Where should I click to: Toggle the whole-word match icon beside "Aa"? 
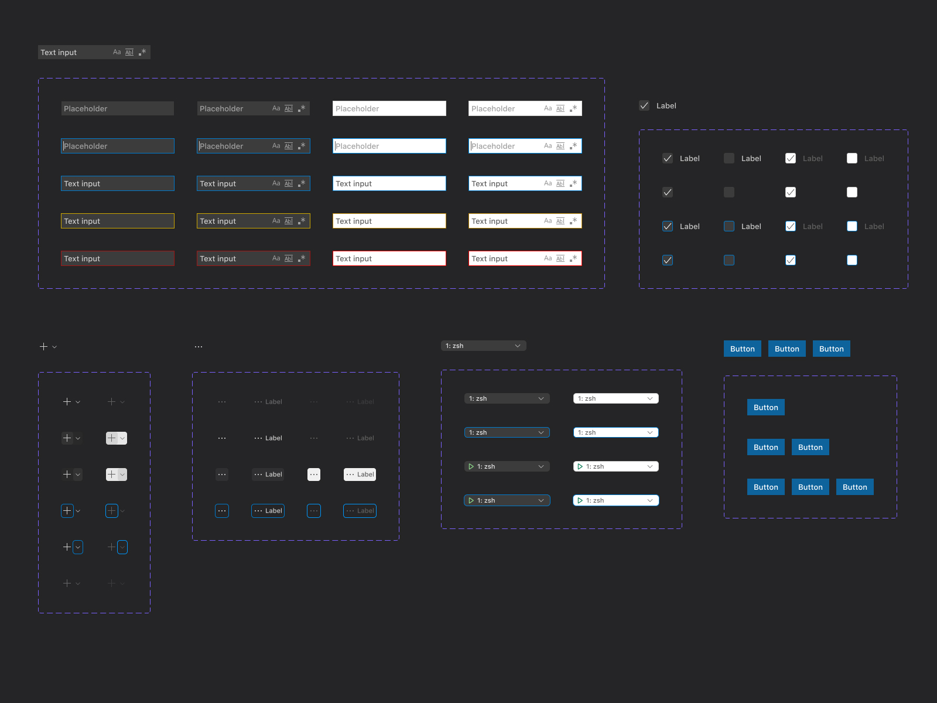[129, 52]
